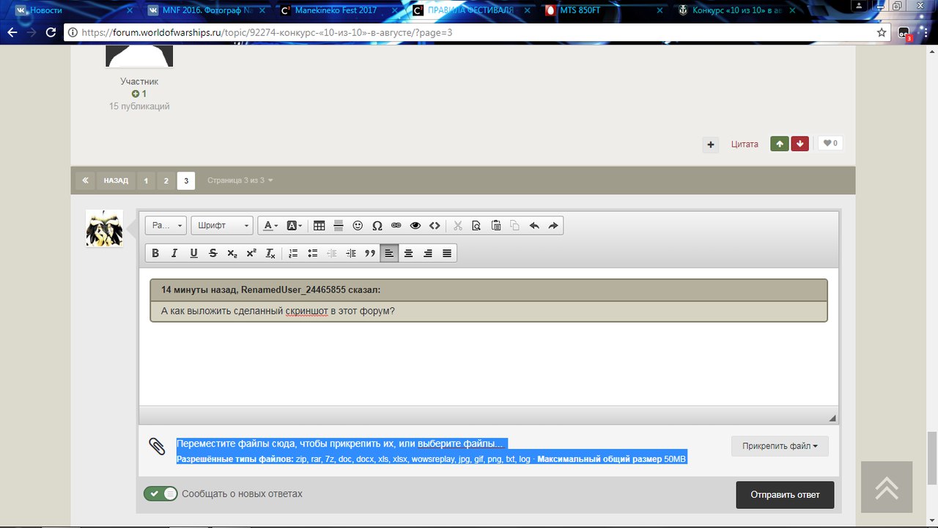Select center text alignment
The width and height of the screenshot is (938, 528).
[408, 253]
